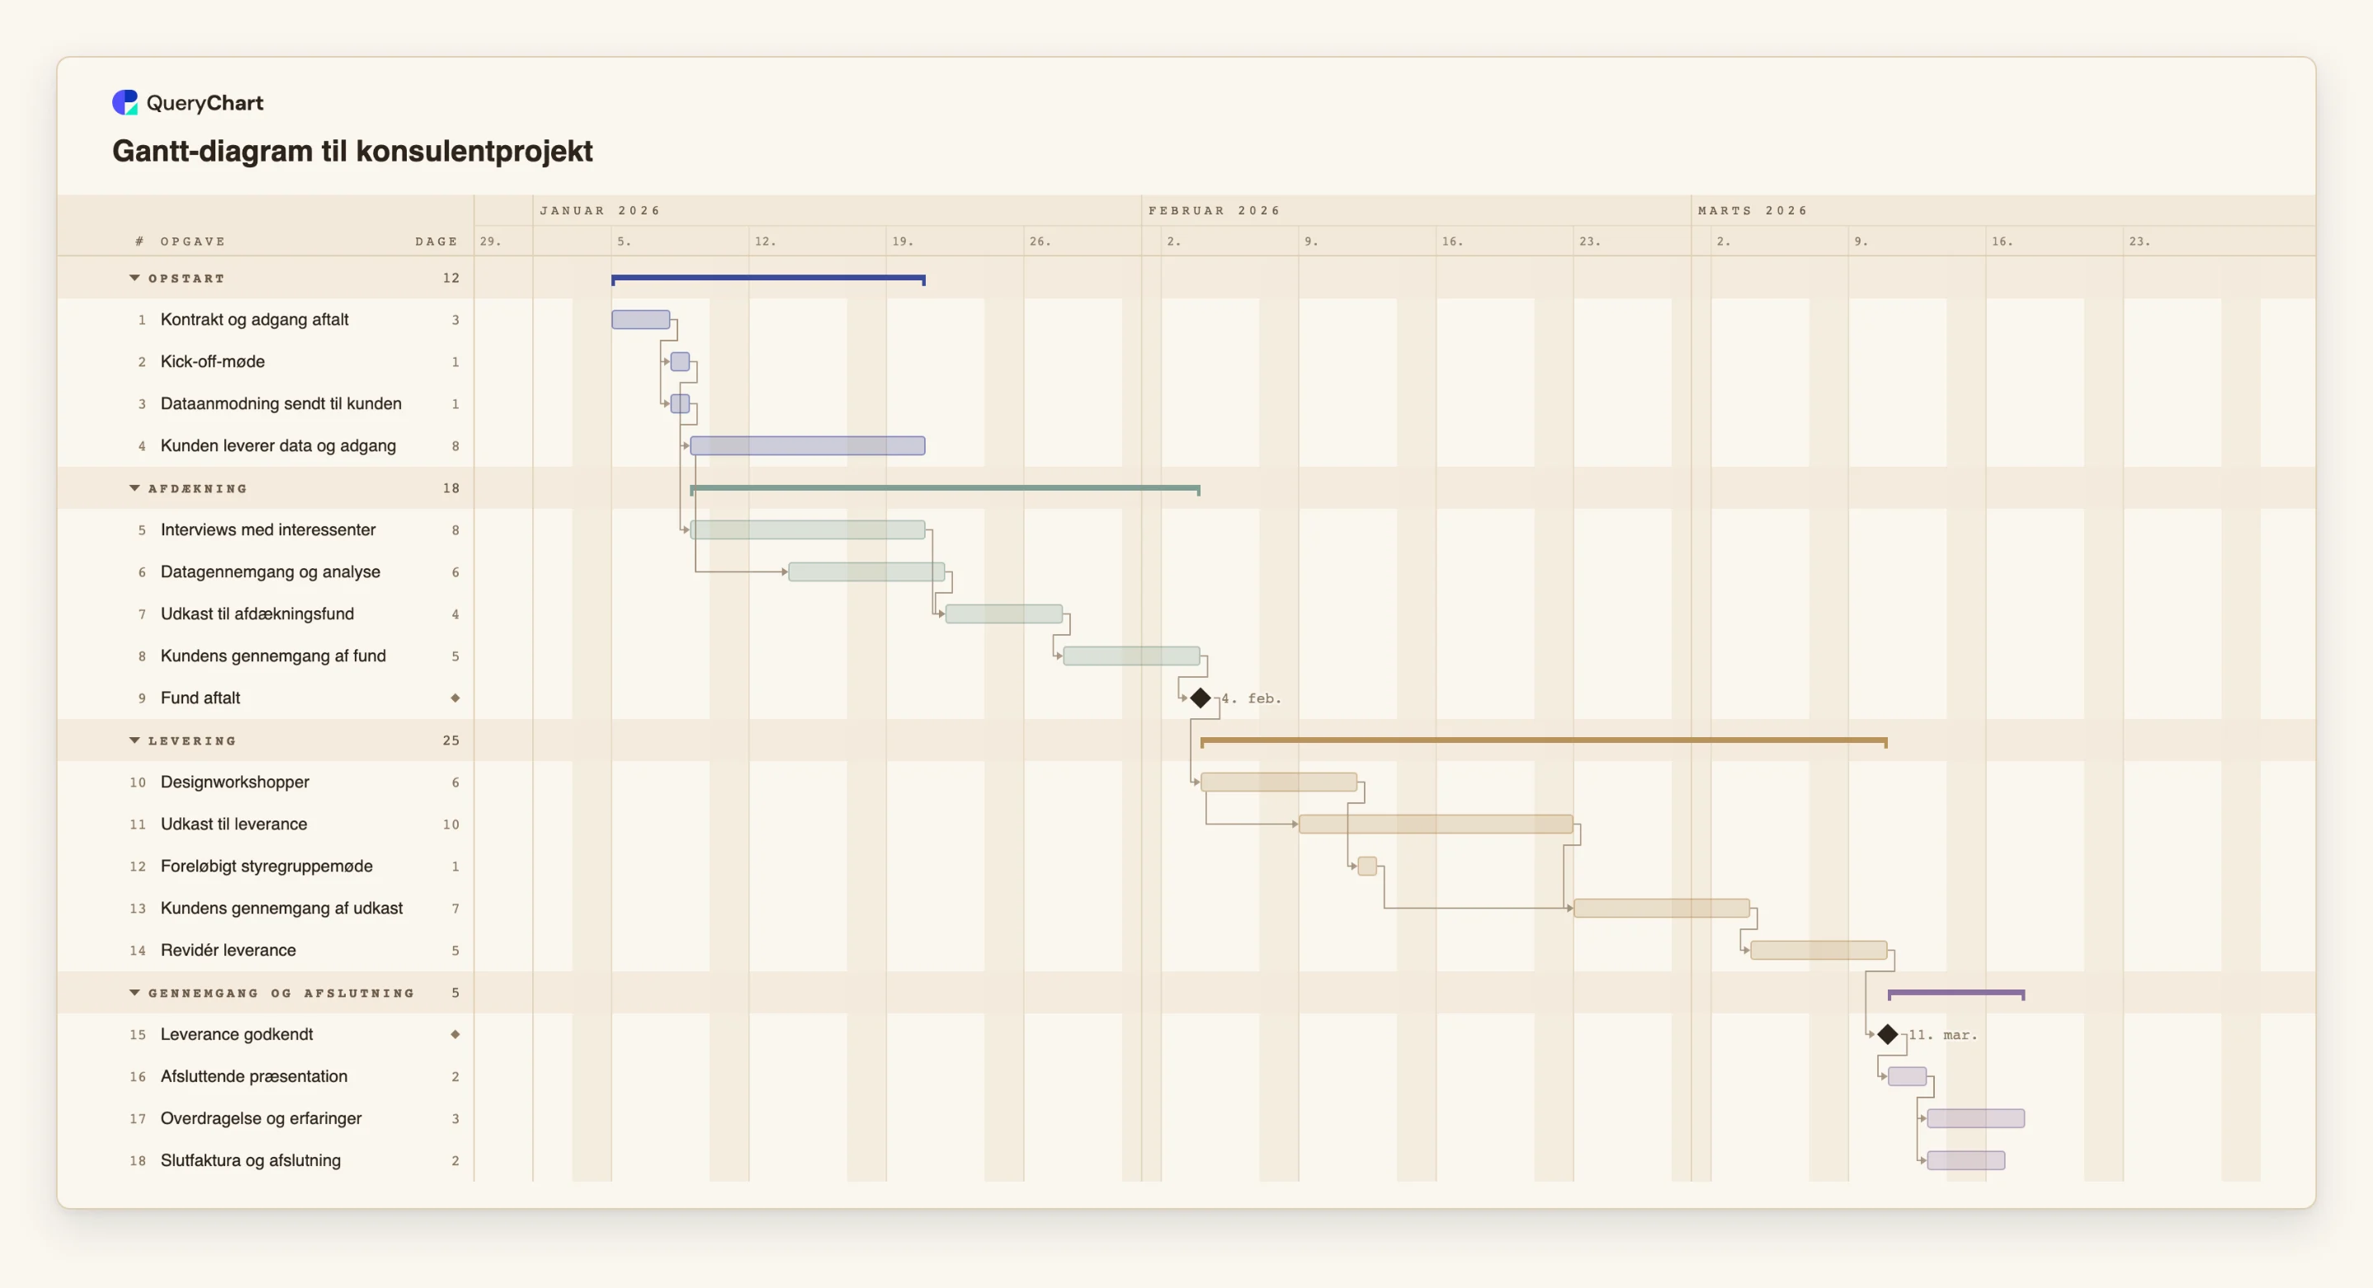This screenshot has width=2373, height=1288.
Task: Select the Kontrakt og adgang aftalt bar
Action: tap(641, 319)
